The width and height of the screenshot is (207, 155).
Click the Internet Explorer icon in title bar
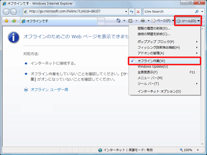click(x=4, y=3)
